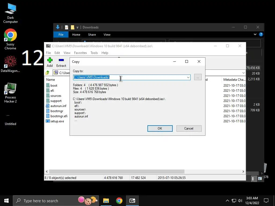This screenshot has width=275, height=206.
Task: Minimize the Copy dialog
Action: pos(175,61)
